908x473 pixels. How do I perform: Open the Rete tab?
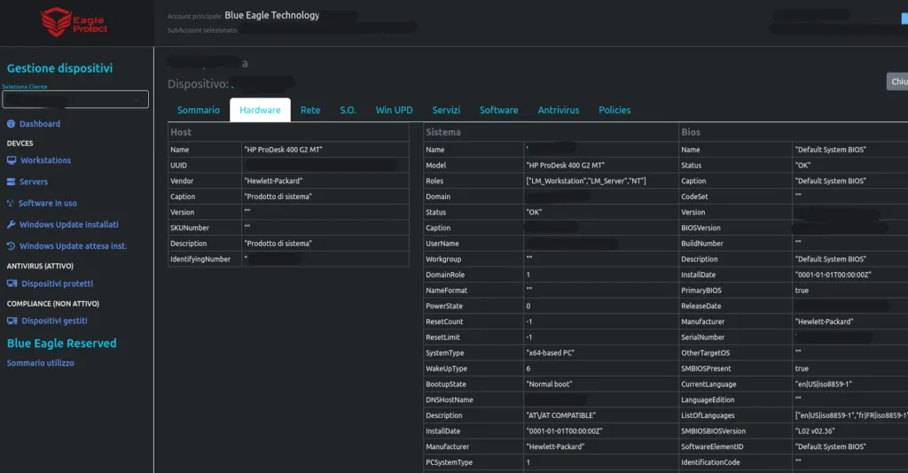(310, 110)
